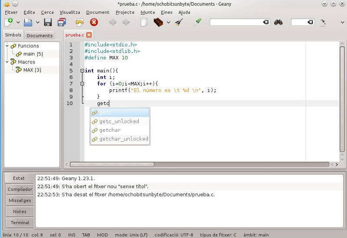Open the Eines menu
Screen dimensions: 347x238
coord(167,13)
